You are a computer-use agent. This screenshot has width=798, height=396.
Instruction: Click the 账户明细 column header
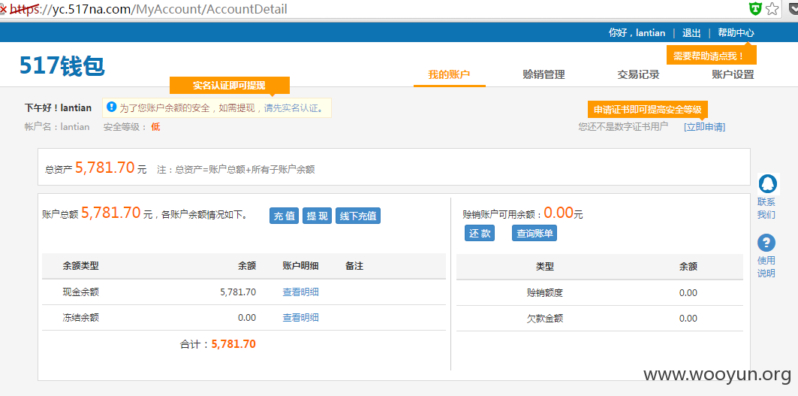point(301,266)
